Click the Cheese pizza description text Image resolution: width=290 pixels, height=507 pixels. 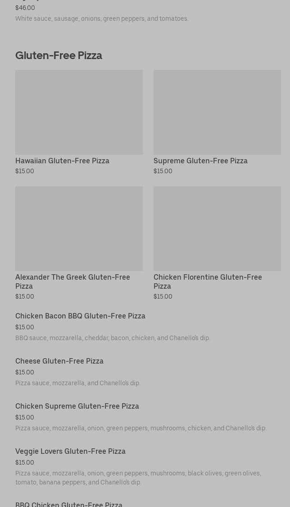(78, 383)
